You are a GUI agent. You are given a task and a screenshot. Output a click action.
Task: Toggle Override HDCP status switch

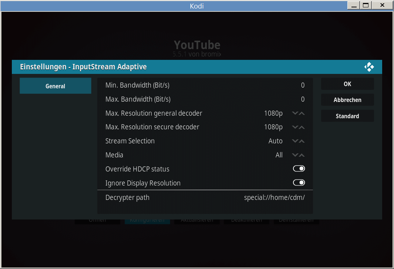pyautogui.click(x=299, y=168)
